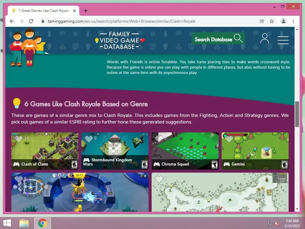Click ESRB rating badge on Clash of Clans
Screen dimensions: 305x229
click(74, 165)
